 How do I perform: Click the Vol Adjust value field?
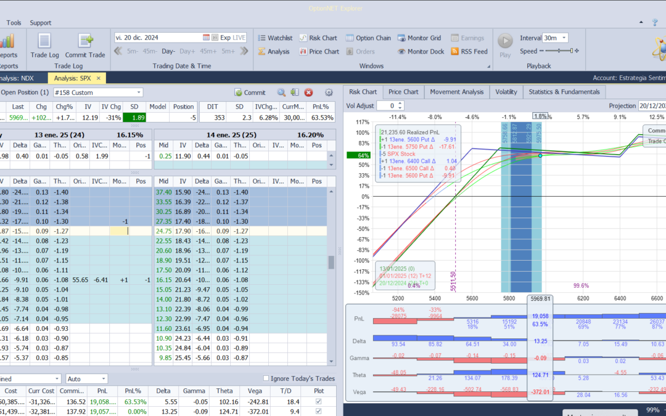coord(387,106)
